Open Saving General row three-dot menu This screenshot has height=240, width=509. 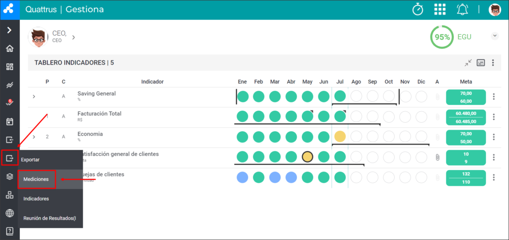click(x=494, y=97)
